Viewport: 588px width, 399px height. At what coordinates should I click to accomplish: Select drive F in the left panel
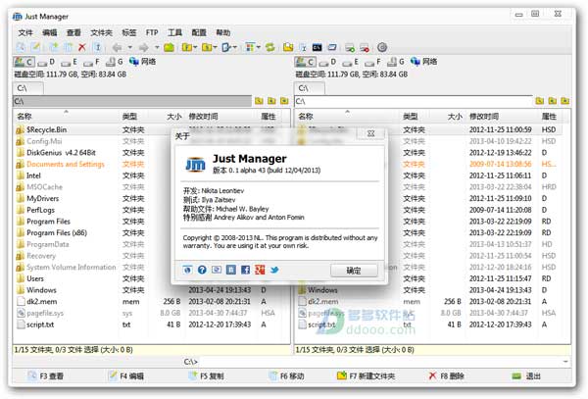[92, 62]
